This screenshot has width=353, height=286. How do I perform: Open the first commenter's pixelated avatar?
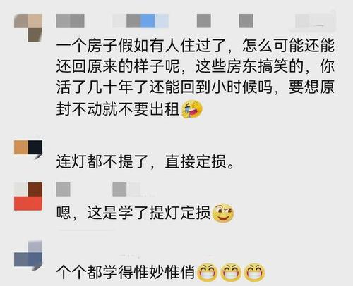click(x=28, y=28)
